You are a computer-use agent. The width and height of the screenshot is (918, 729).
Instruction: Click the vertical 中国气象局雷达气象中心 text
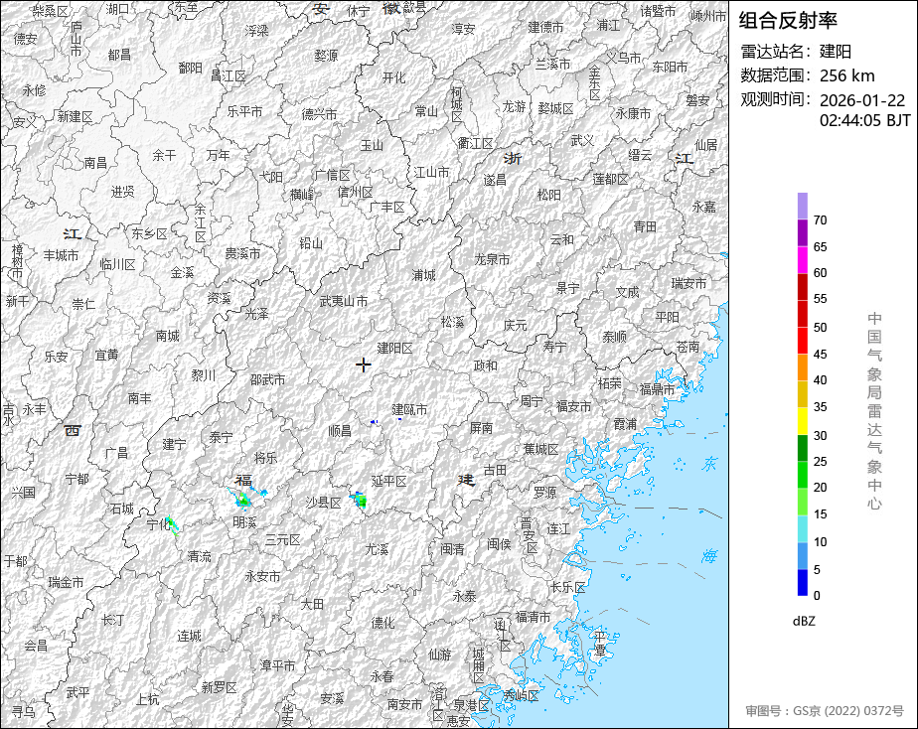[874, 411]
